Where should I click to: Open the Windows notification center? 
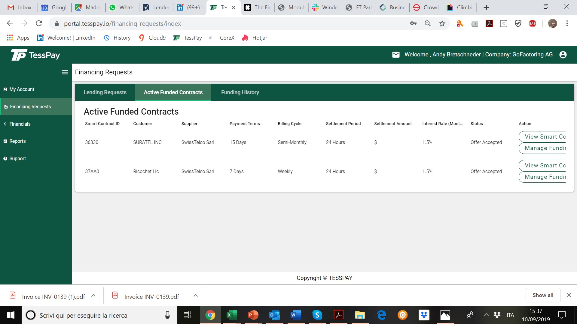pyautogui.click(x=562, y=315)
